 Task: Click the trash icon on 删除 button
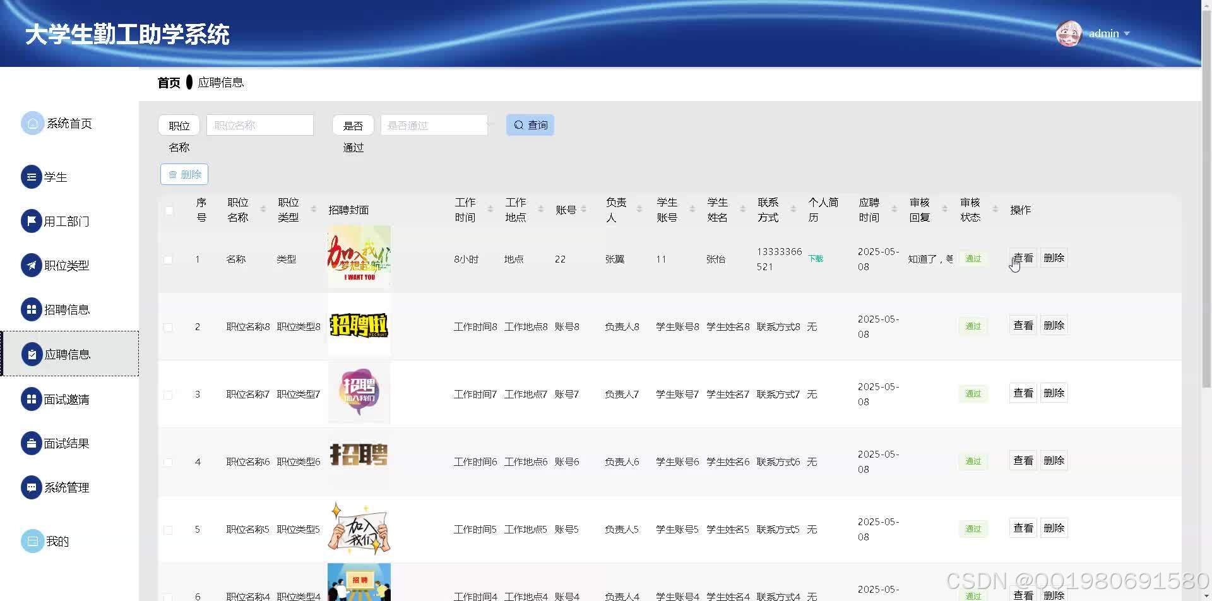(173, 174)
